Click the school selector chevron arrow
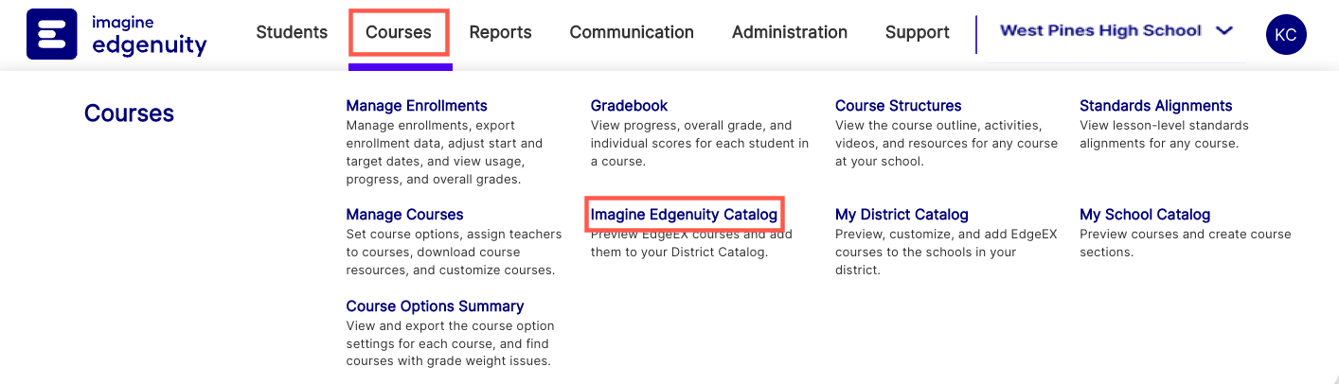1339x384 pixels. [1223, 30]
